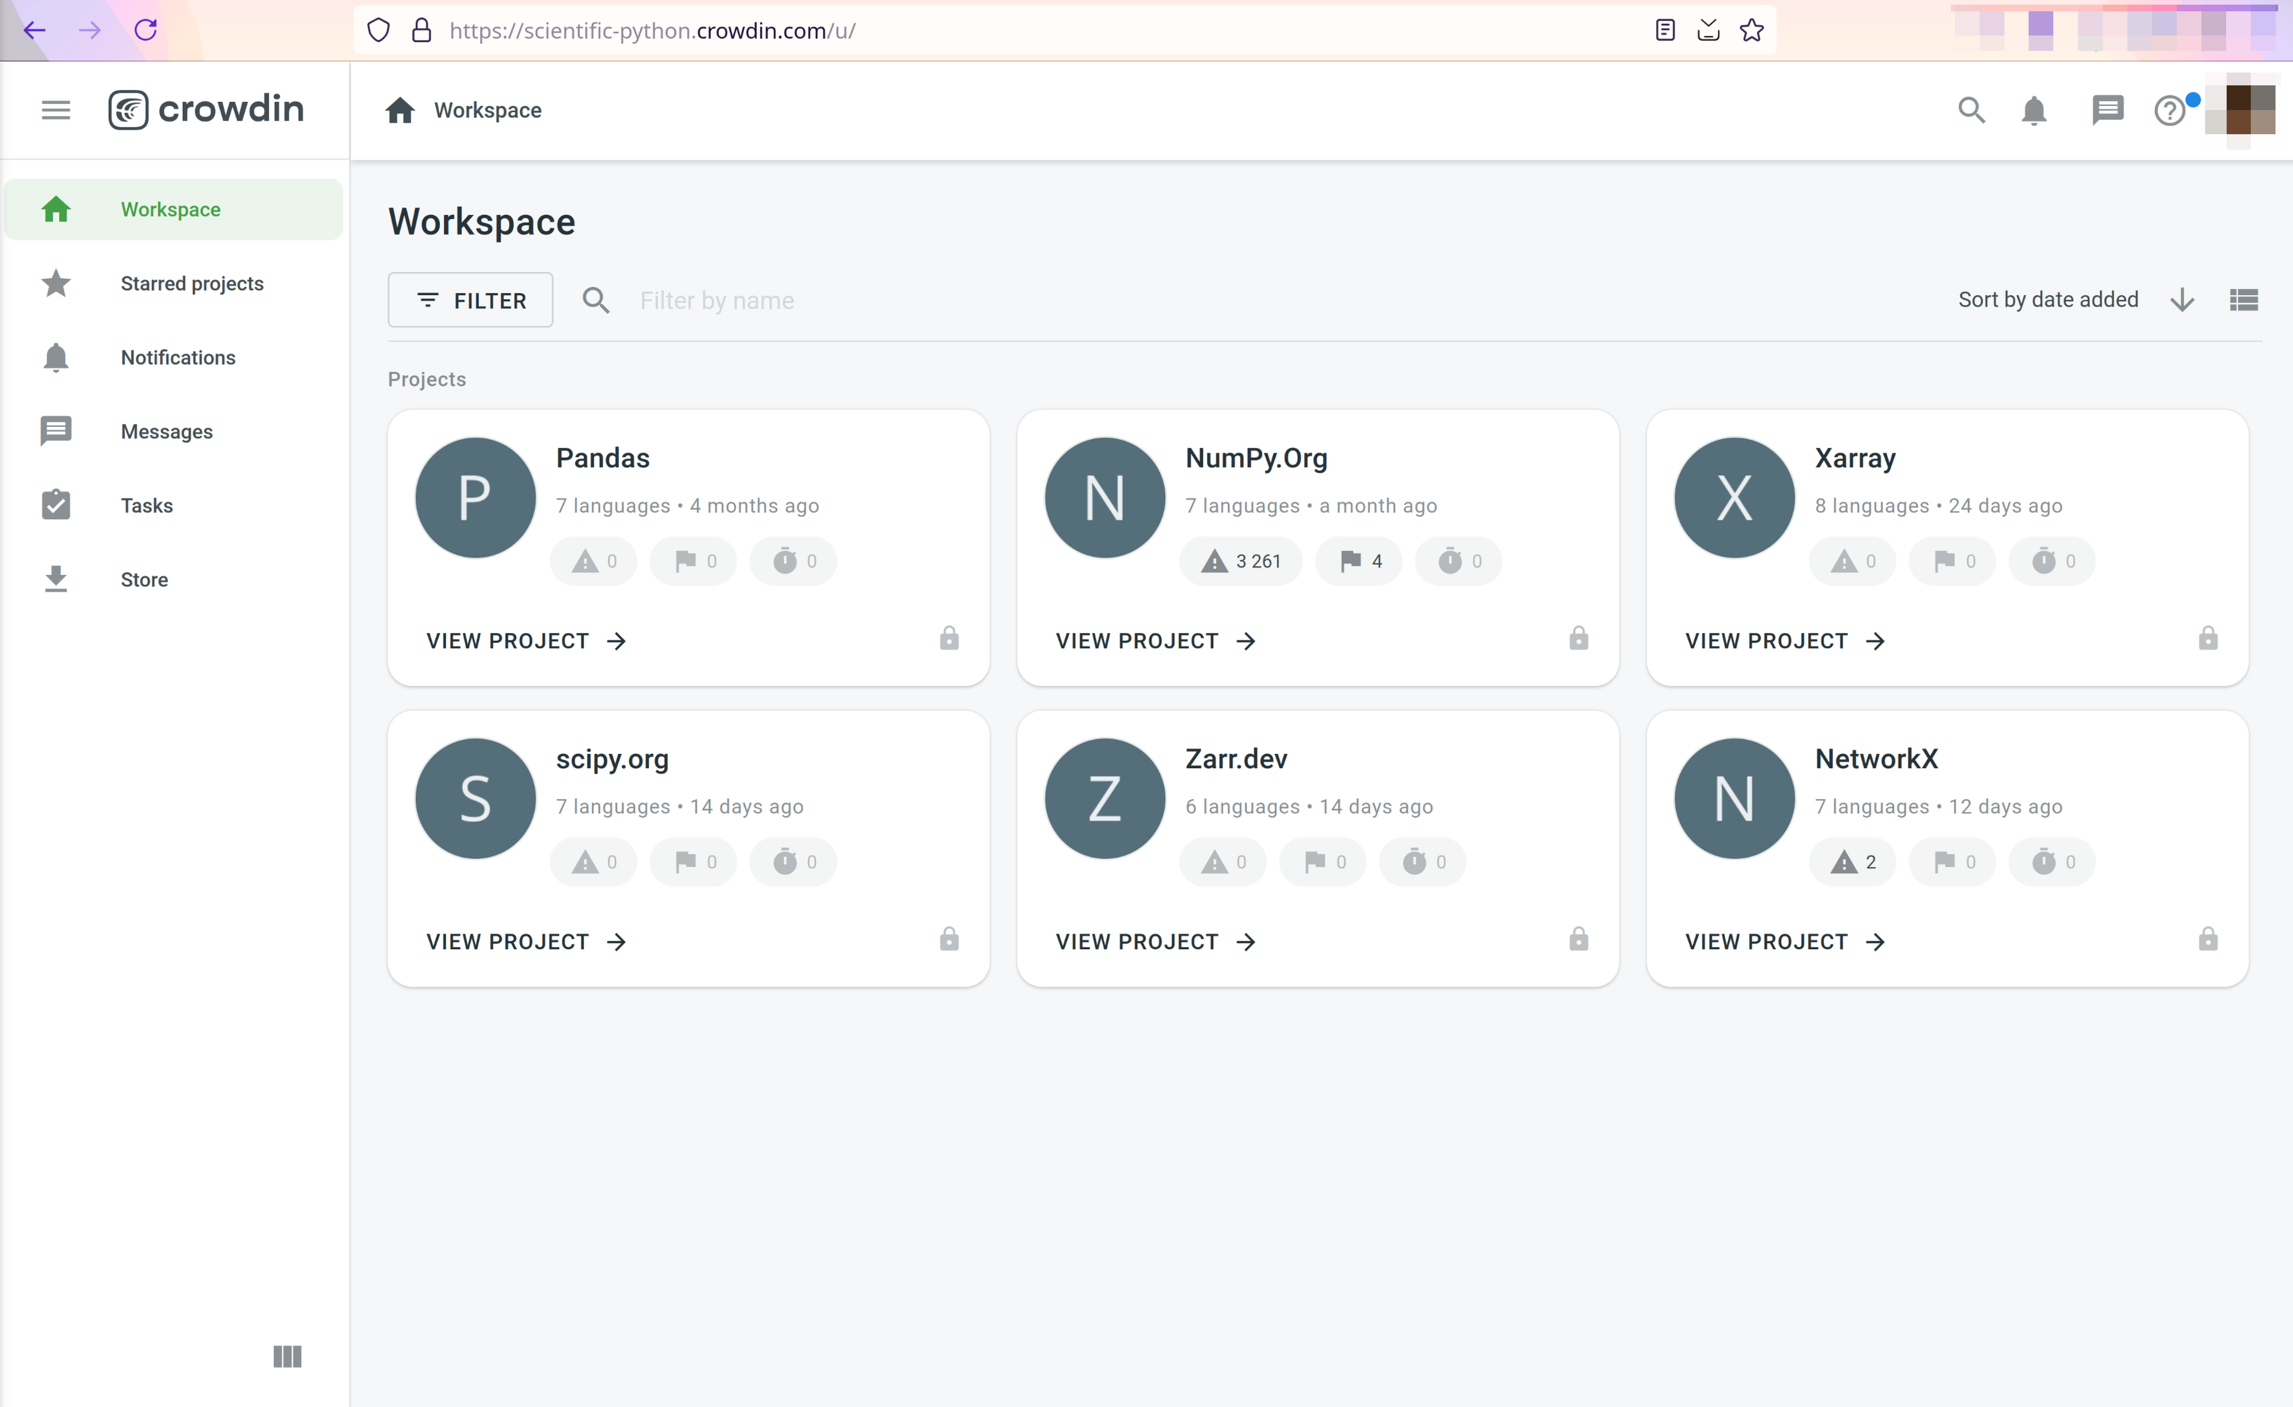This screenshot has height=1407, width=2293.
Task: Click the home icon in breadcrumb
Action: pos(400,111)
